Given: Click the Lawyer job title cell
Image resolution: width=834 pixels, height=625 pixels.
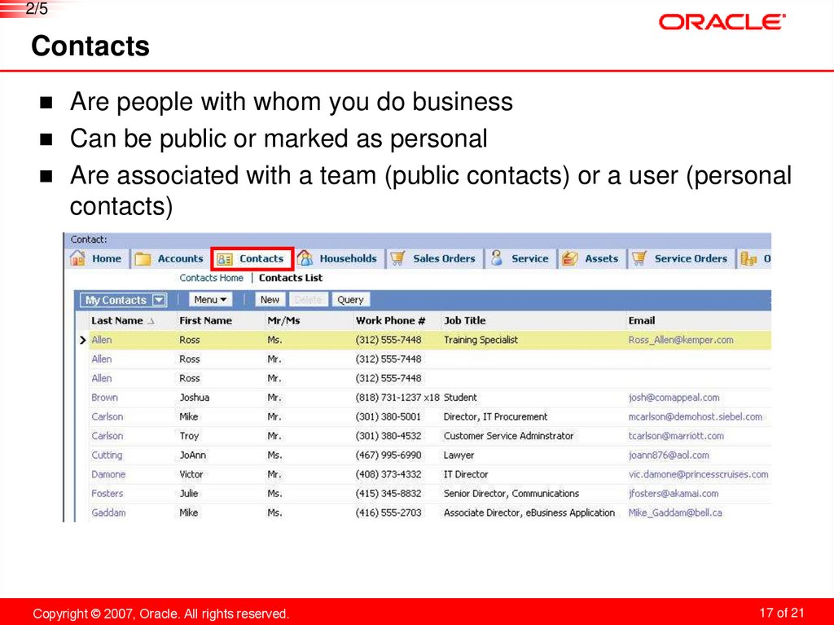Looking at the screenshot, I should 459,456.
